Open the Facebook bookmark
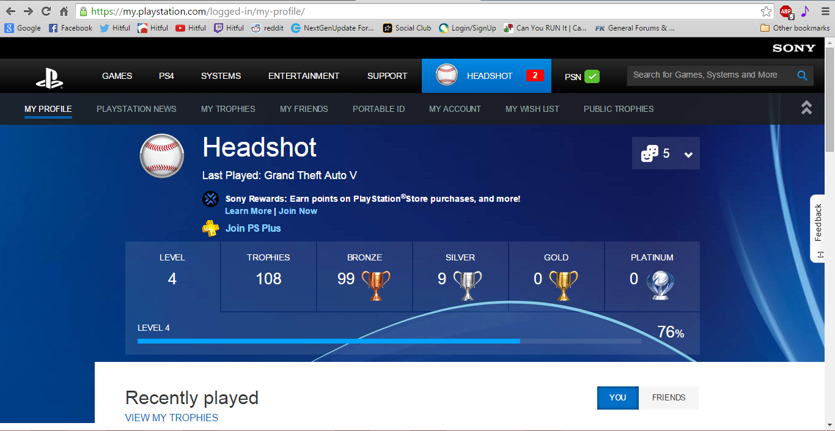The height and width of the screenshot is (431, 835). click(x=70, y=28)
